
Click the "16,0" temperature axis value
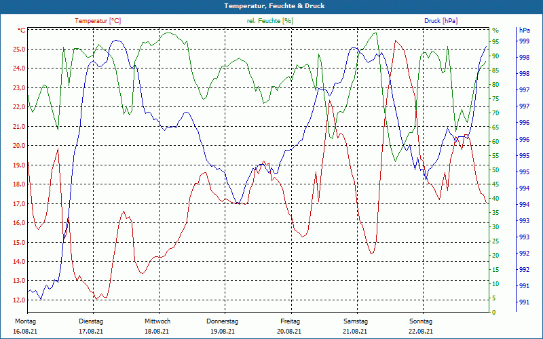click(x=19, y=222)
